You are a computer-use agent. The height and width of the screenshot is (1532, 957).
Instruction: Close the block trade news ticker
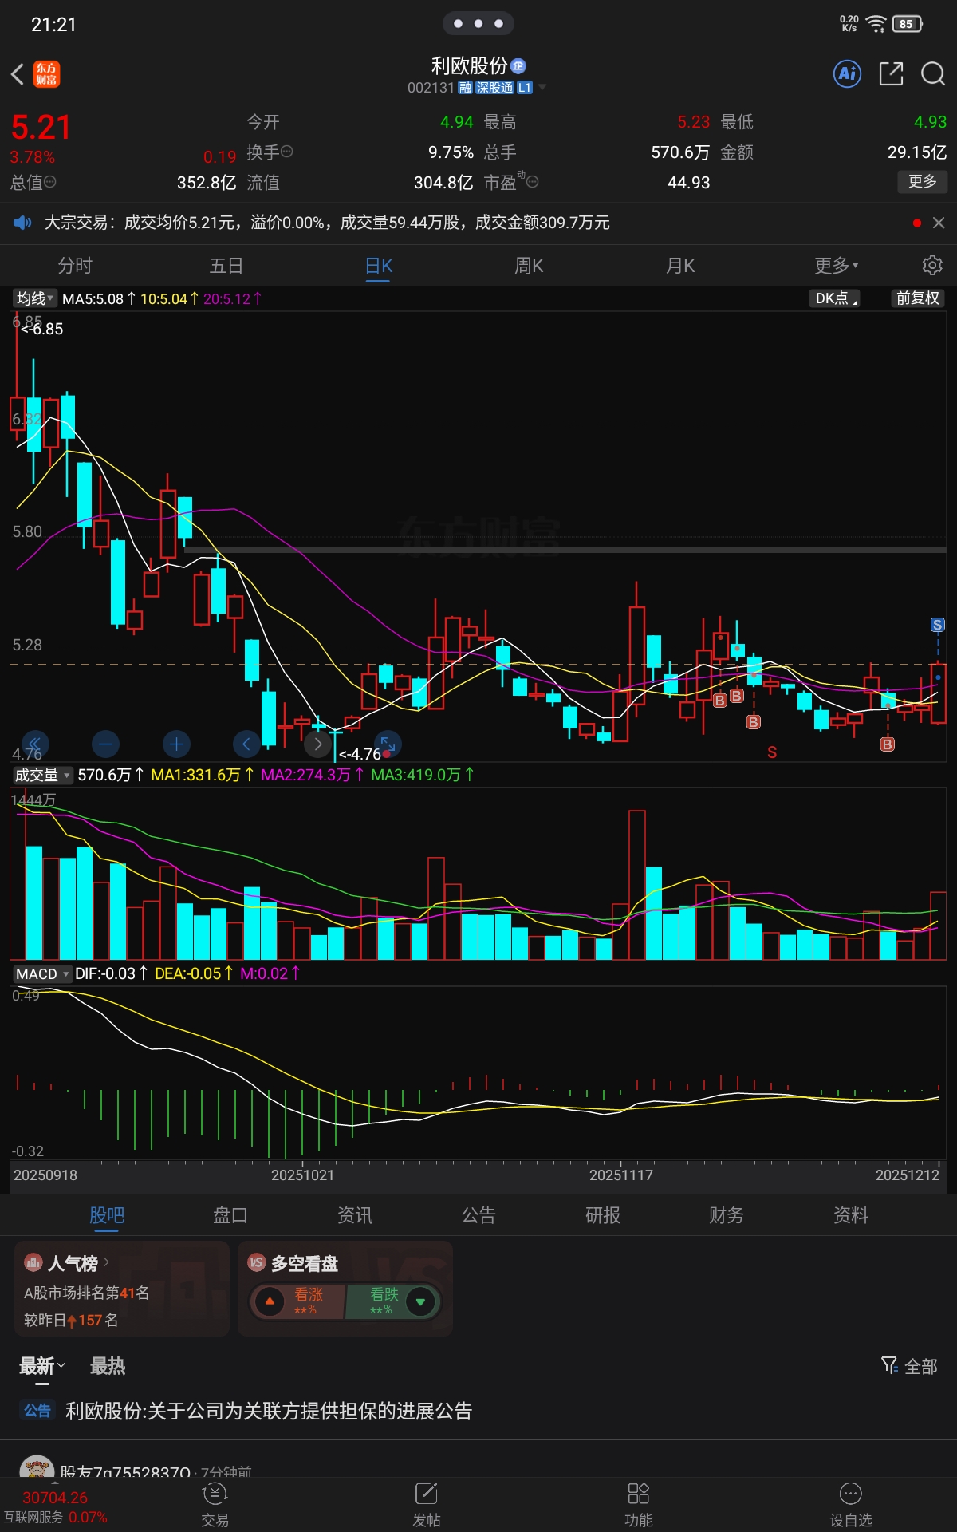[x=939, y=223]
